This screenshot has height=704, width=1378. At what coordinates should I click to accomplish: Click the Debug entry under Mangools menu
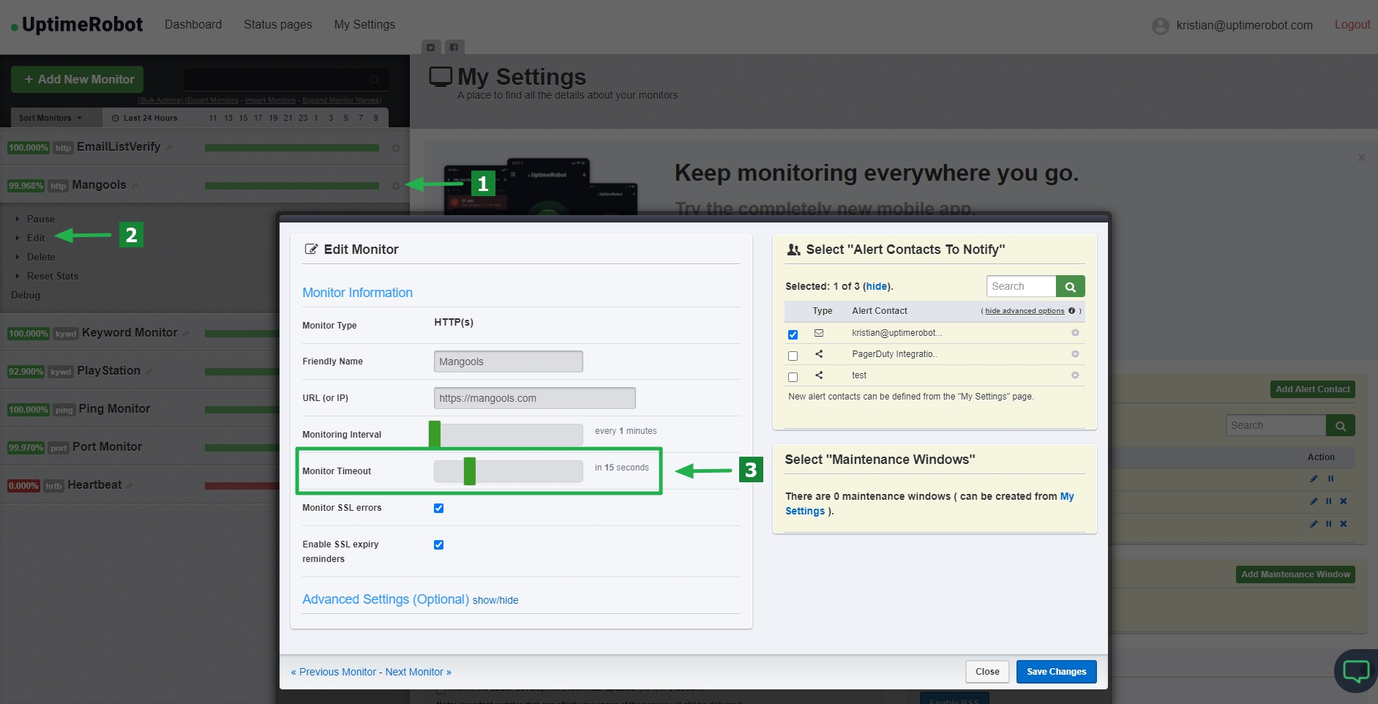click(x=26, y=295)
